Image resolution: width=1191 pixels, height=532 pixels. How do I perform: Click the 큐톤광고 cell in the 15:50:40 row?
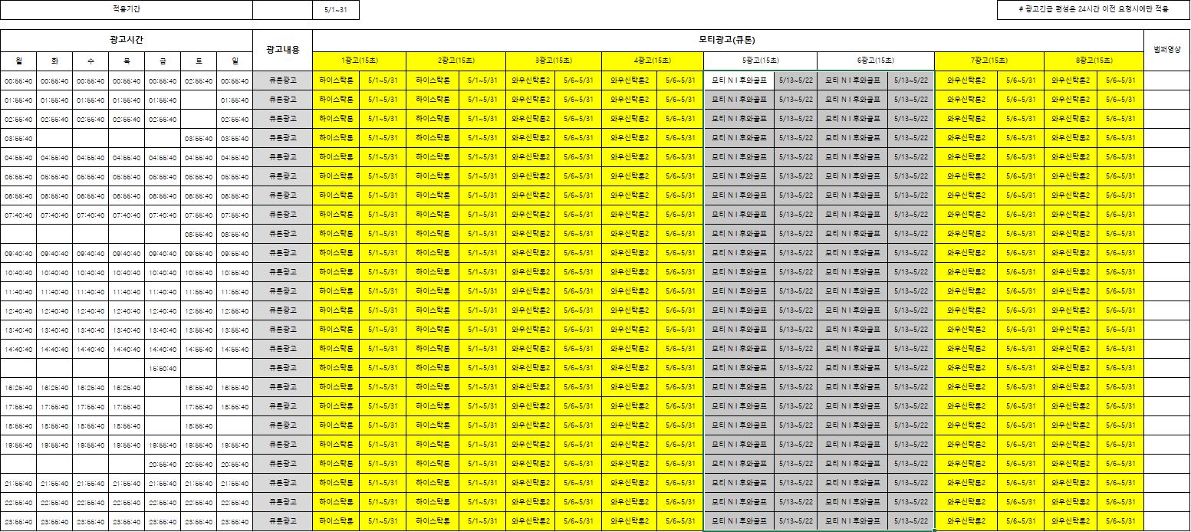(x=283, y=368)
